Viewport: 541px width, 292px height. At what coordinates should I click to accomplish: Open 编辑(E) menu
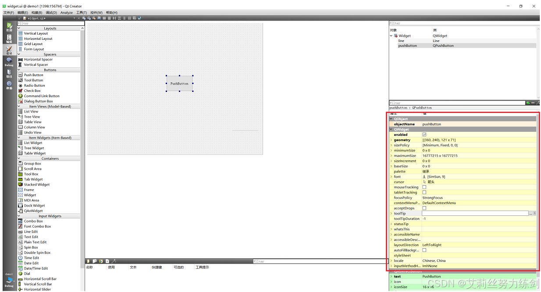point(23,13)
